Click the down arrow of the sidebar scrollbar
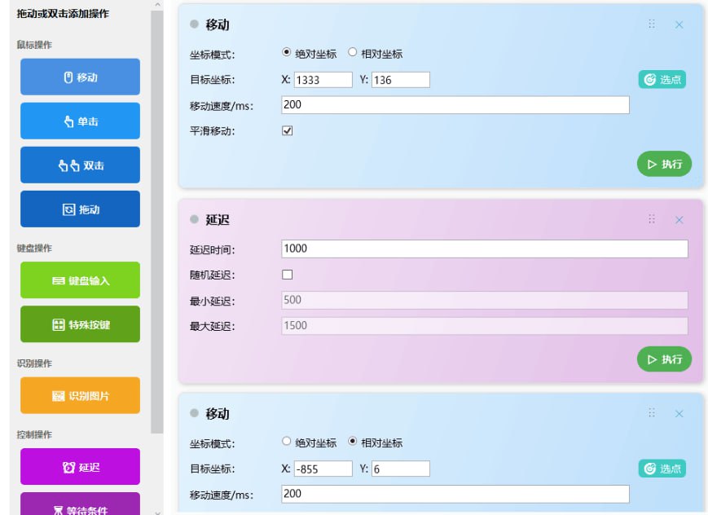 157,510
